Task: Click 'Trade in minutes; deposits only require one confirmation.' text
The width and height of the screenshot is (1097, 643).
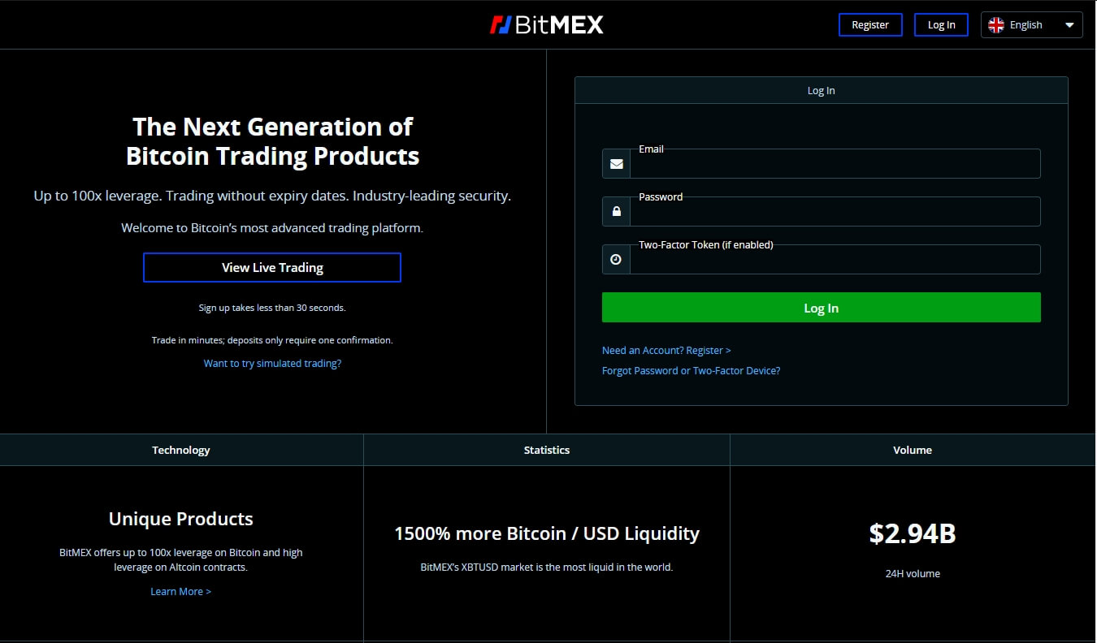Action: click(x=272, y=340)
